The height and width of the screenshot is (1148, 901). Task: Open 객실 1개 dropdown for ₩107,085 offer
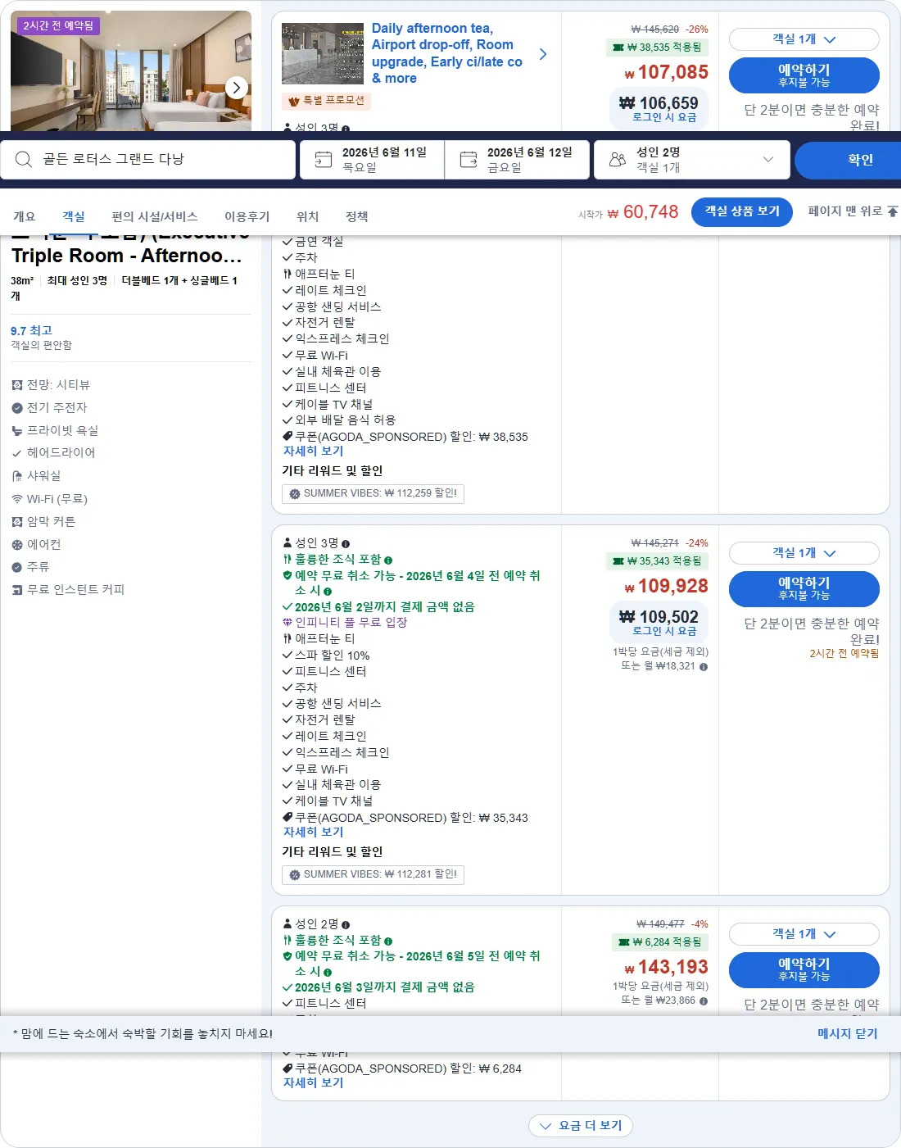(x=804, y=39)
